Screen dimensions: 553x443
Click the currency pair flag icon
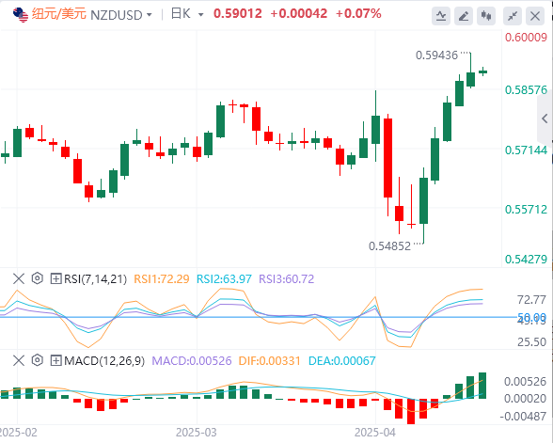pyautogui.click(x=21, y=15)
